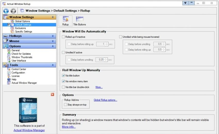
Task: Toggle the Default Settings checkbox in sidebar
Action: (x=9, y=25)
